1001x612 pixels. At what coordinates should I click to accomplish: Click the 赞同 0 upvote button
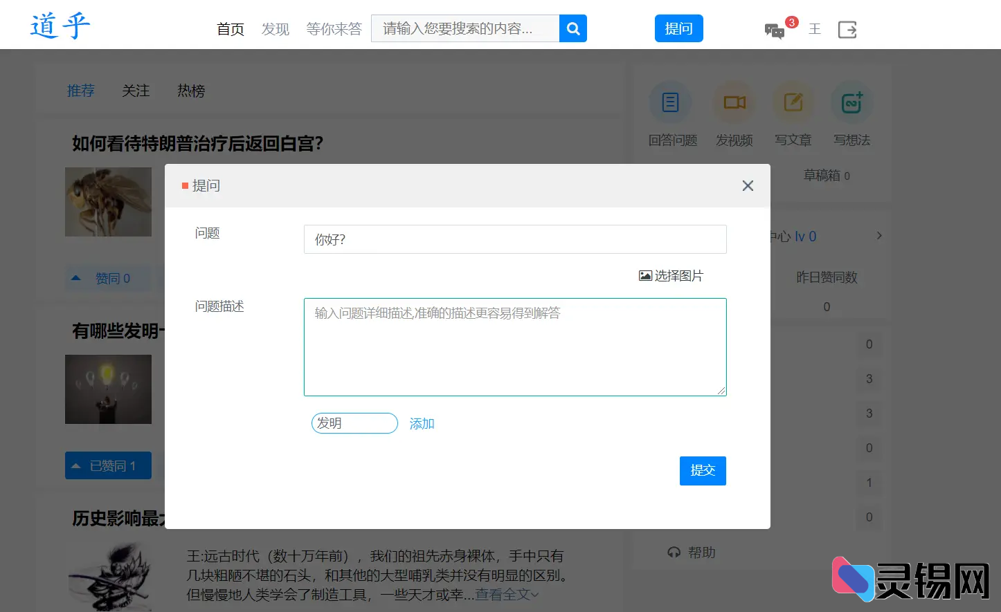coord(108,278)
